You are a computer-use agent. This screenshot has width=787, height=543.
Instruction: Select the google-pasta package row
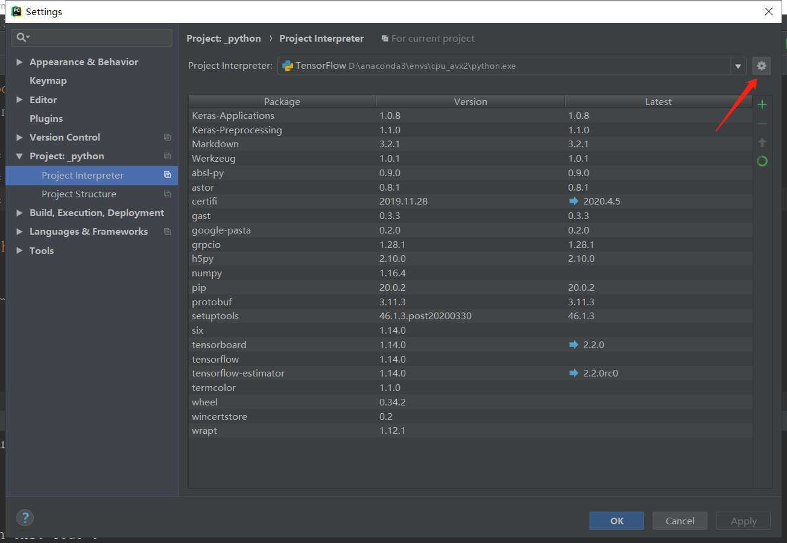pyautogui.click(x=470, y=230)
